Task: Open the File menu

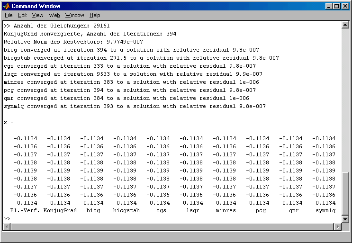Action: [x=9, y=15]
